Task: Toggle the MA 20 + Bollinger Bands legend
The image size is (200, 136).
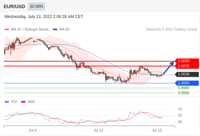Action: pos(26,29)
